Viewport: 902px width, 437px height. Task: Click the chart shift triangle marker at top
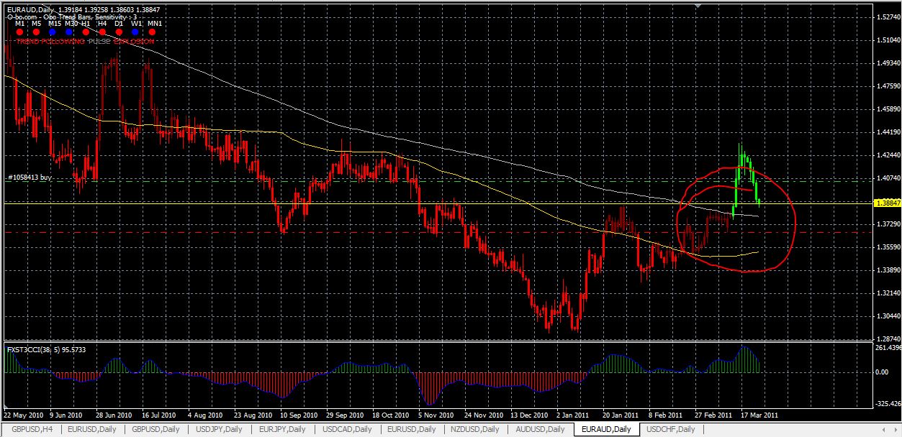(x=696, y=6)
